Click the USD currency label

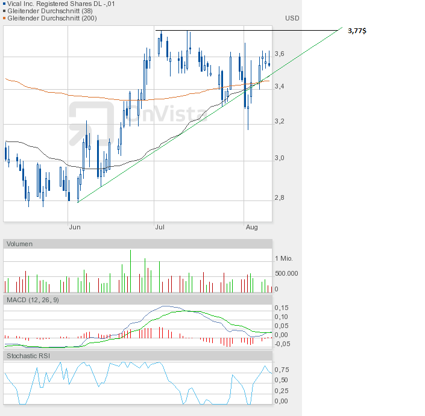tap(292, 18)
